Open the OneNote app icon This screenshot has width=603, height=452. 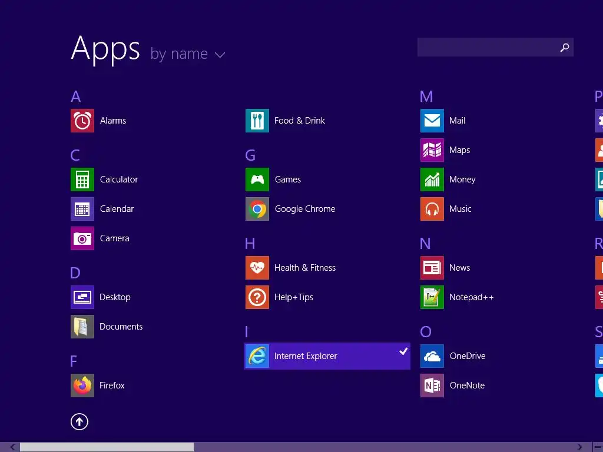pos(432,385)
